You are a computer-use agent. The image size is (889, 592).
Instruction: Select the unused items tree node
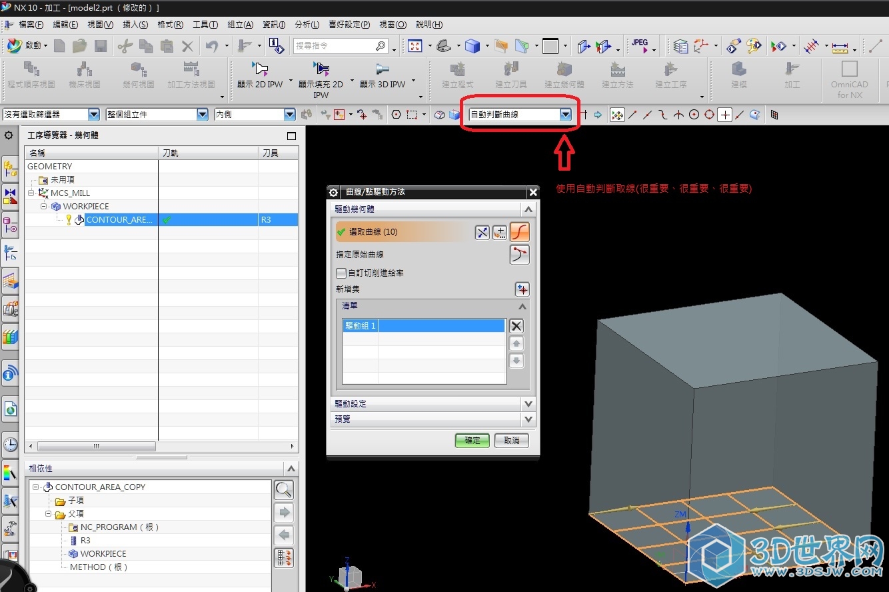tap(63, 180)
